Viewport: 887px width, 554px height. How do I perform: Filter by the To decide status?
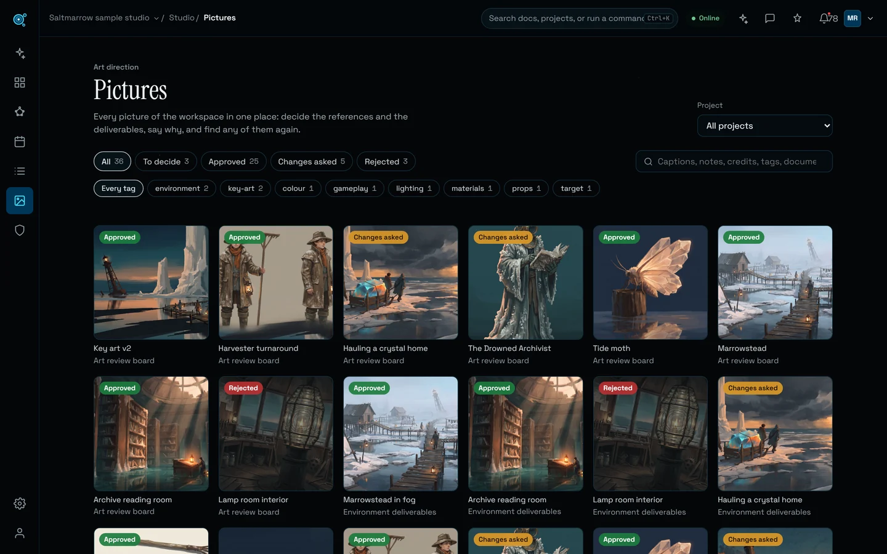[x=166, y=161]
